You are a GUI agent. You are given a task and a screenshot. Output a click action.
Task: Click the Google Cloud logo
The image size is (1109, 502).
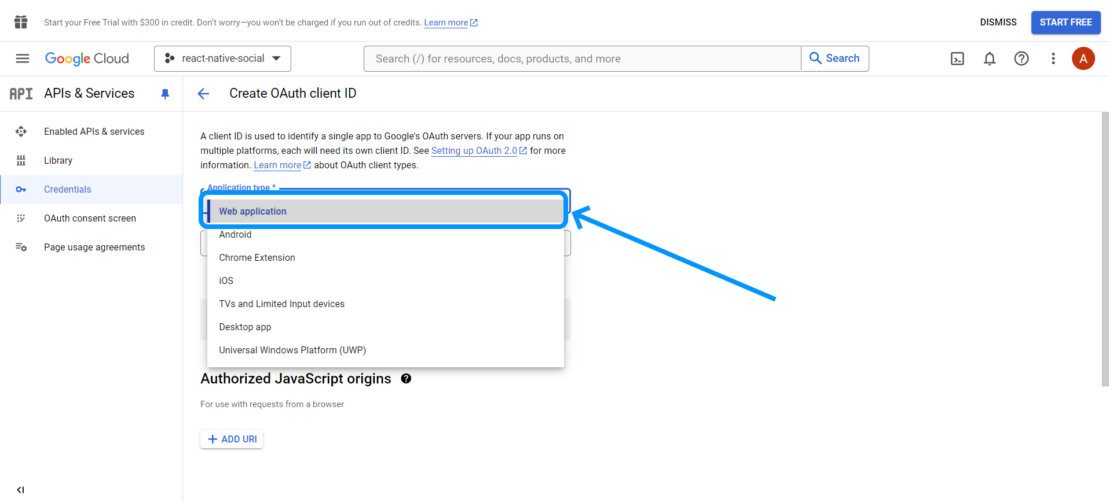click(x=87, y=58)
